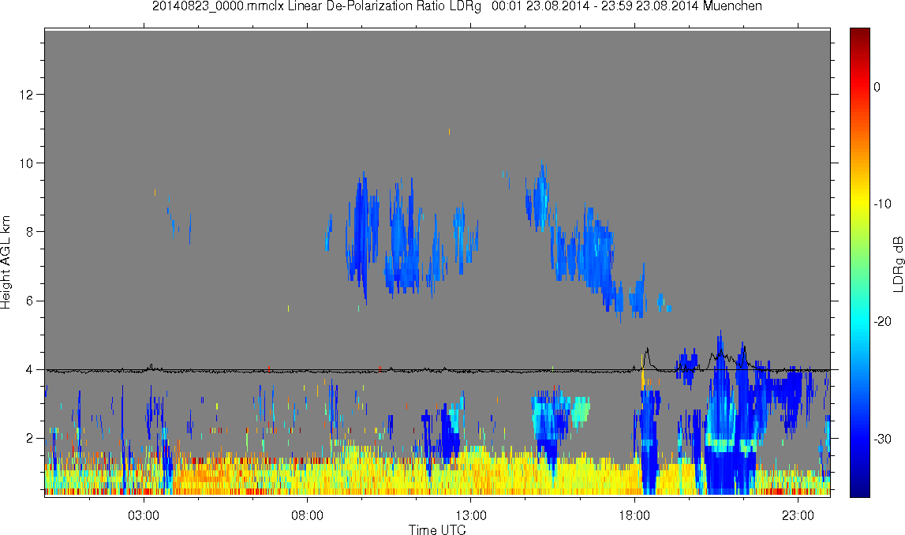Click the 13:00 time tick label
The width and height of the screenshot is (905, 535).
470,515
